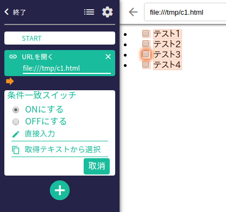This screenshot has height=212, width=226.
Task: Click the orange arrow step marker
Action: [10, 81]
